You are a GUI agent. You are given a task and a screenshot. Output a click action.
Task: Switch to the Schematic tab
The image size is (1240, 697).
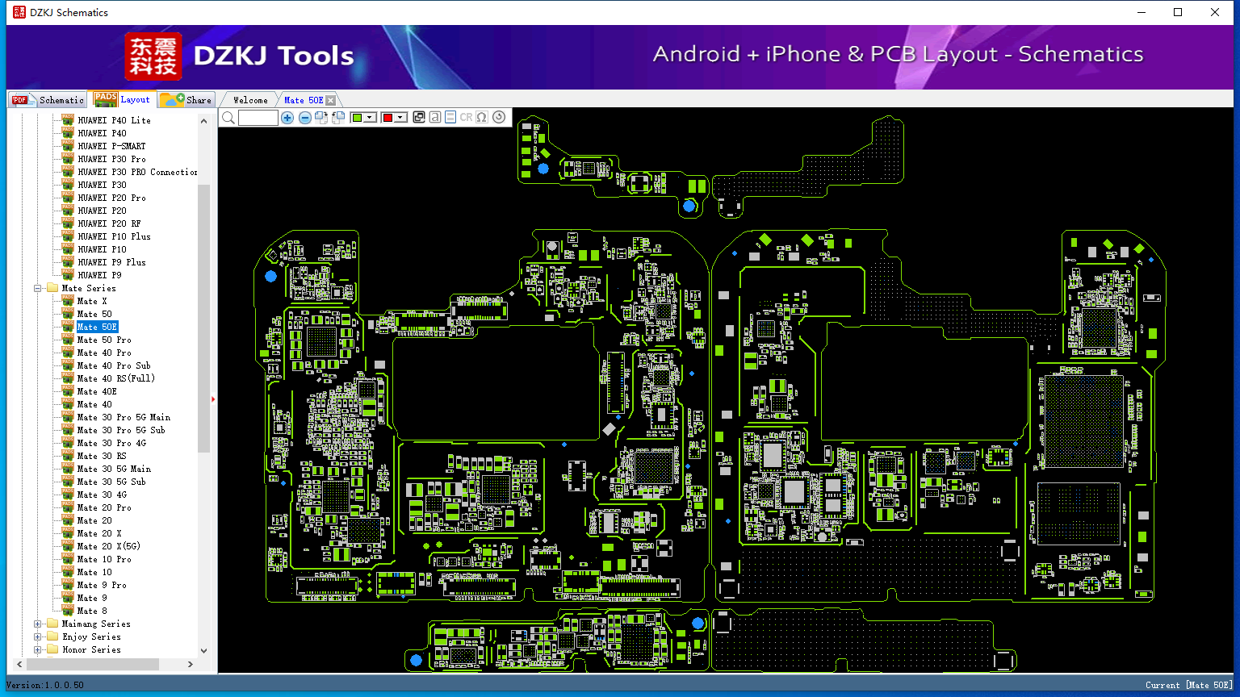click(x=48, y=100)
